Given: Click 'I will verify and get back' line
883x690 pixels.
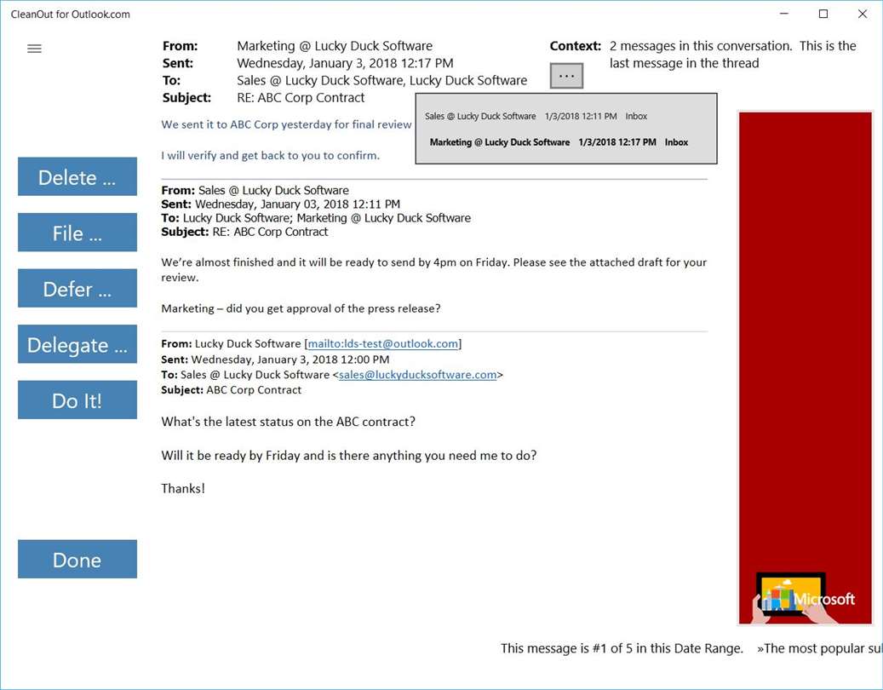Looking at the screenshot, I should 270,155.
